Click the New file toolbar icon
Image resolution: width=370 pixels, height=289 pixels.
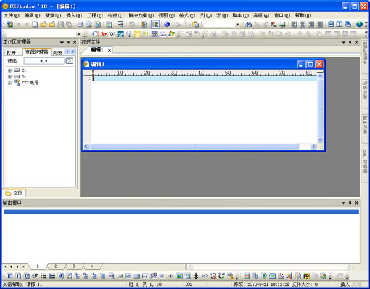[35, 25]
